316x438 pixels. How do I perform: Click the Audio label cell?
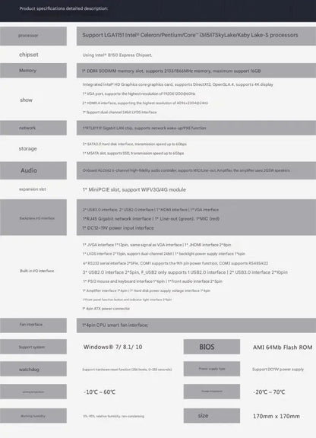click(x=33, y=170)
